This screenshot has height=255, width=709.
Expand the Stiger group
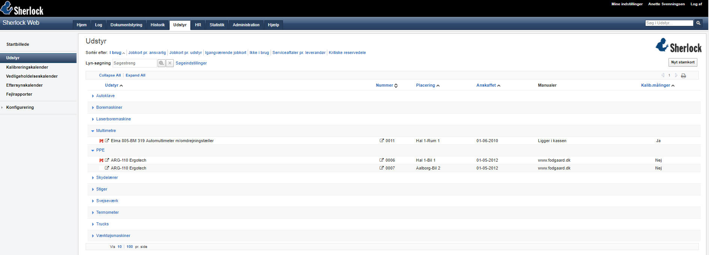[93, 189]
